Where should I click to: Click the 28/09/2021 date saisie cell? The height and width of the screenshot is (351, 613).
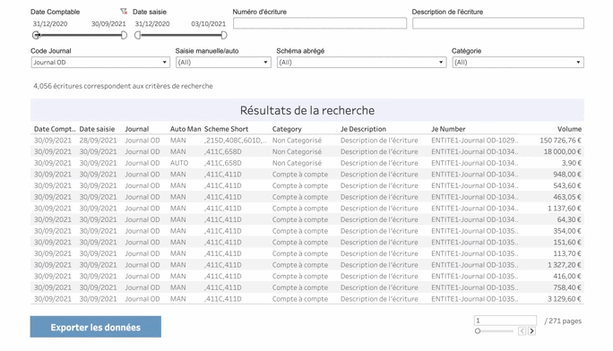98,141
